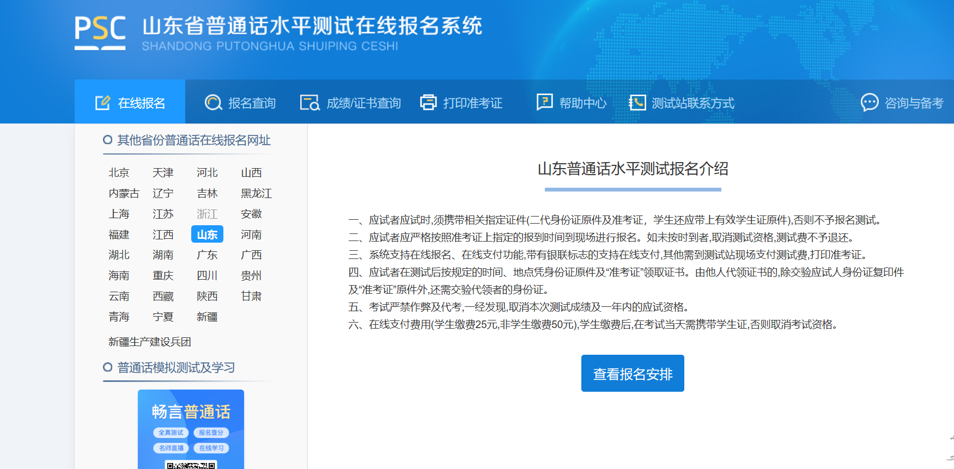Choose 云南 from the province list
The image size is (954, 469).
[x=119, y=296]
